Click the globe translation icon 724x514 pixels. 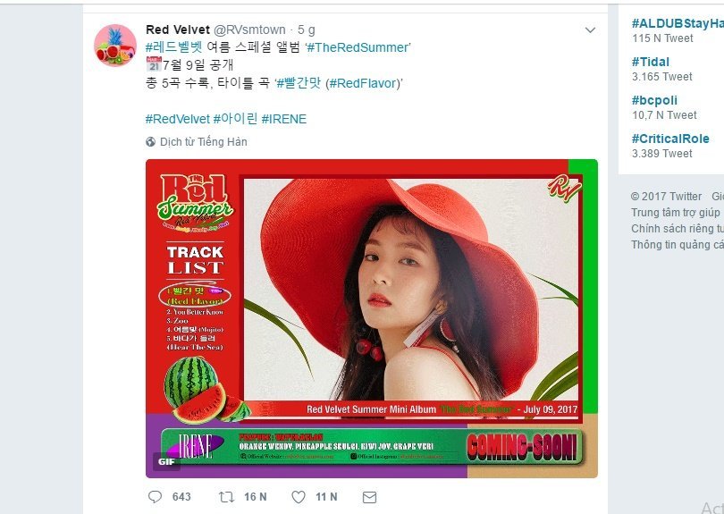pyautogui.click(x=150, y=142)
